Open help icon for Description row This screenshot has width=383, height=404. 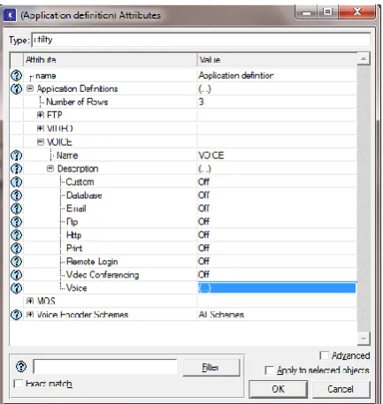(x=16, y=169)
